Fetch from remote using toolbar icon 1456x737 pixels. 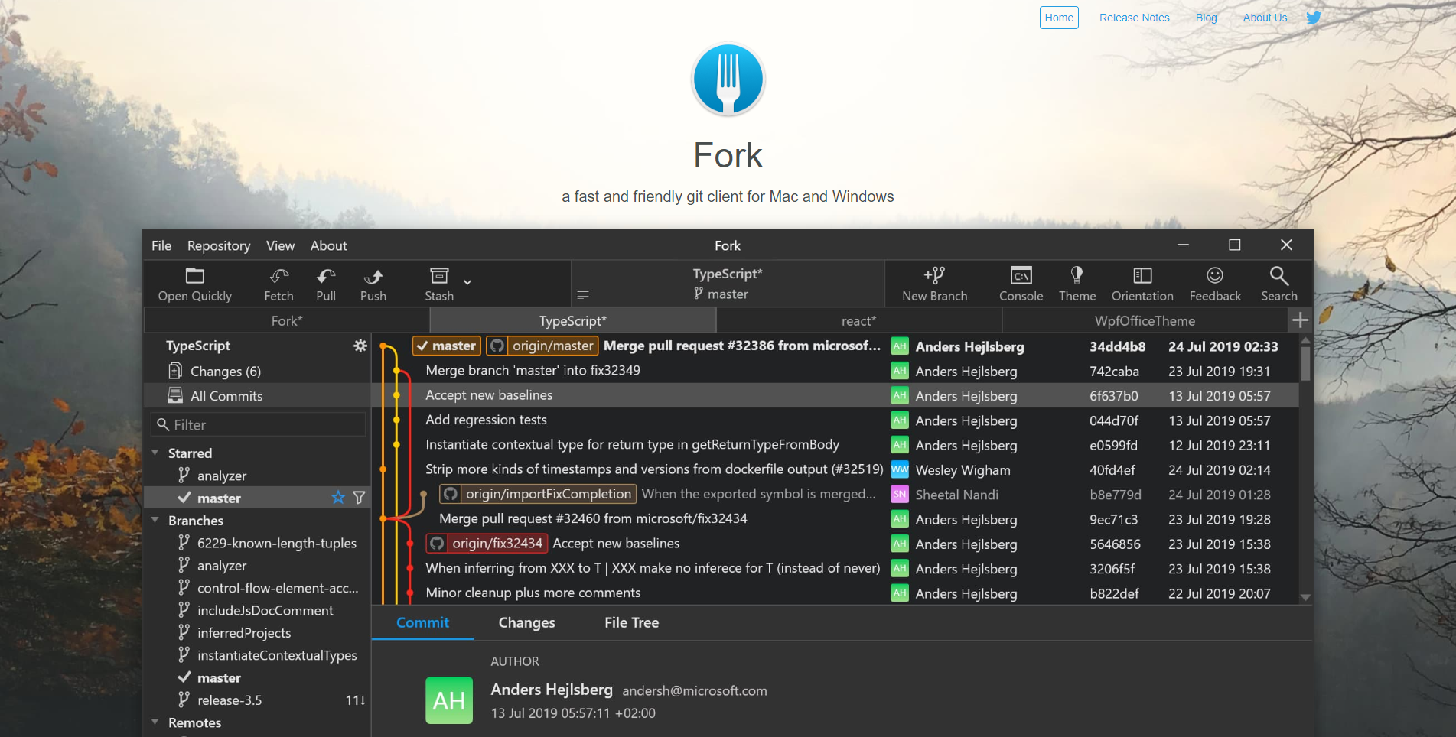[278, 284]
